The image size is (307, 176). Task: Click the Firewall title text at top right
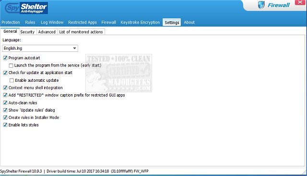tap(278, 5)
